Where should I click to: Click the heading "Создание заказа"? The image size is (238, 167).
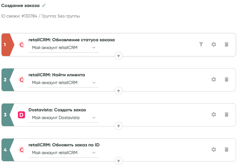click(20, 5)
